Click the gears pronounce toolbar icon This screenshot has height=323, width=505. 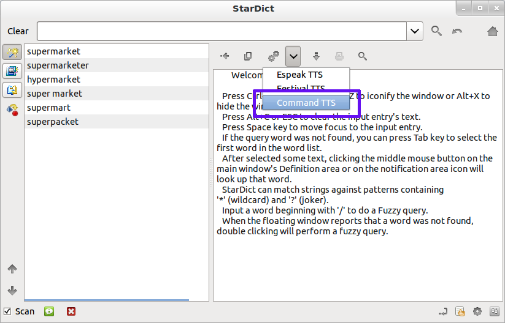[x=274, y=56]
